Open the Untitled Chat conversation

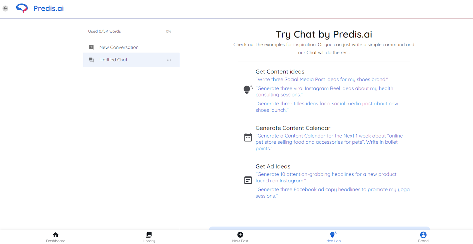pos(132,60)
